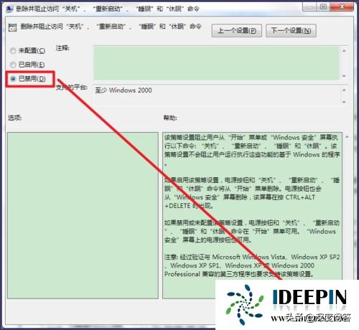Click the comment box scroll up arrow
The width and height of the screenshot is (359, 330).
(344, 51)
